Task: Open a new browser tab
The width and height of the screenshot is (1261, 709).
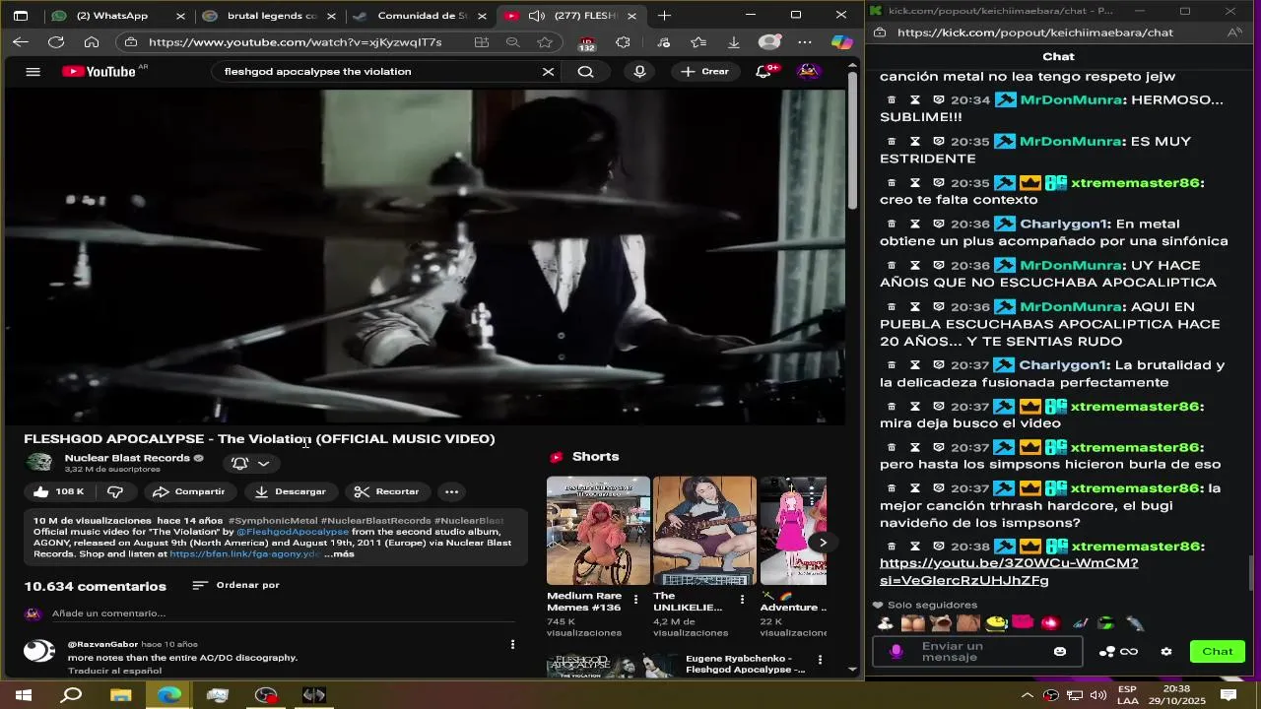Action: click(665, 16)
